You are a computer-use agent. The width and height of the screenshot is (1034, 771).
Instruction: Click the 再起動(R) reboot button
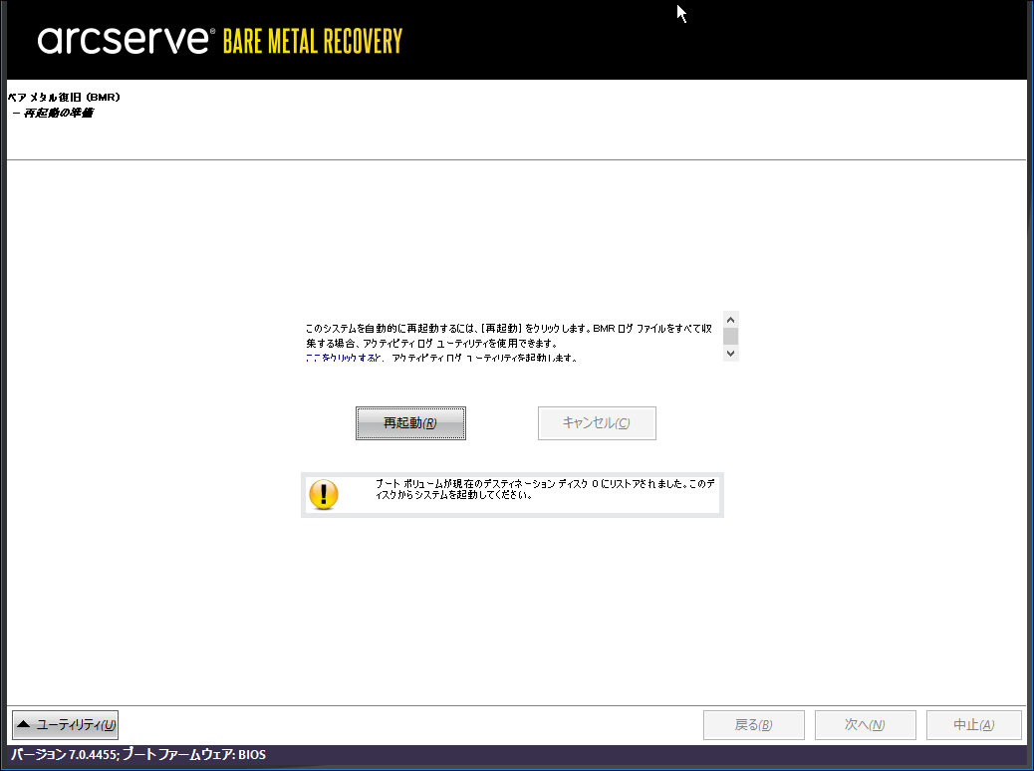click(x=410, y=423)
